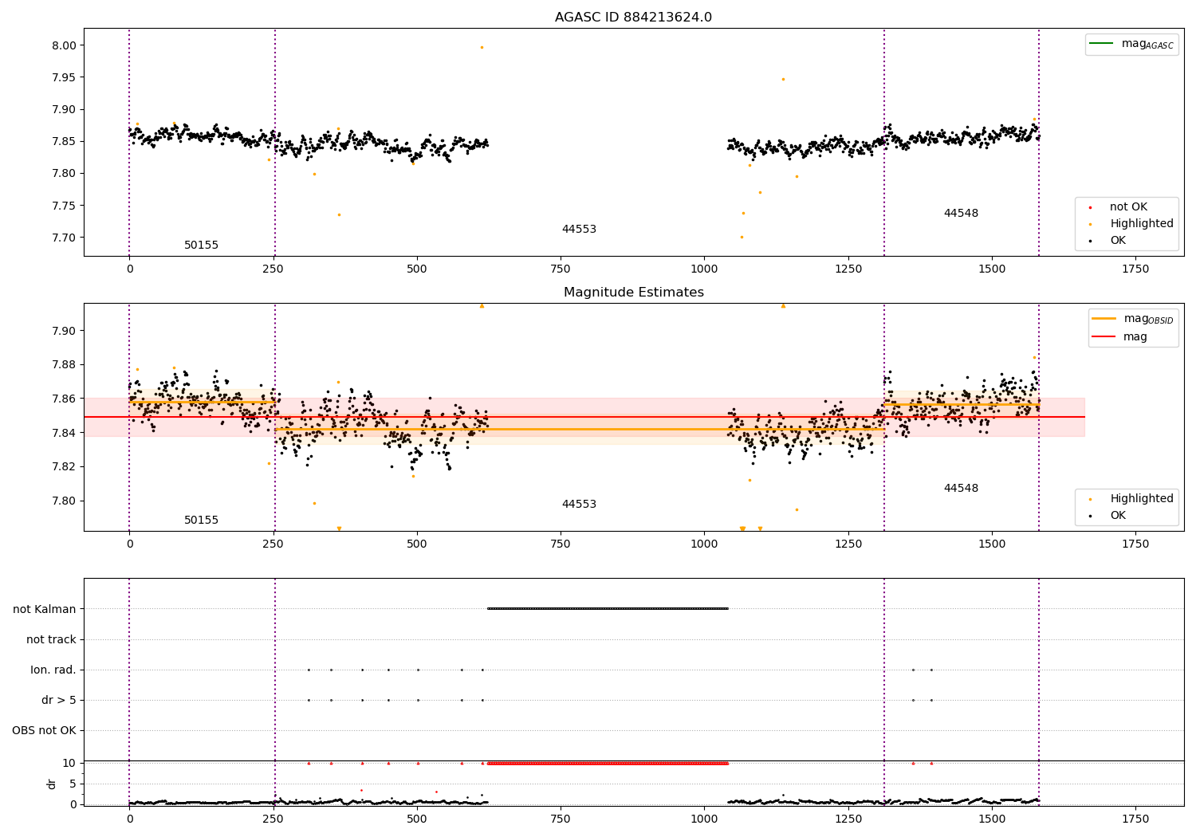Click "Highlighted" legend entry in middle plot
This screenshot has width=1196, height=837.
[1131, 498]
